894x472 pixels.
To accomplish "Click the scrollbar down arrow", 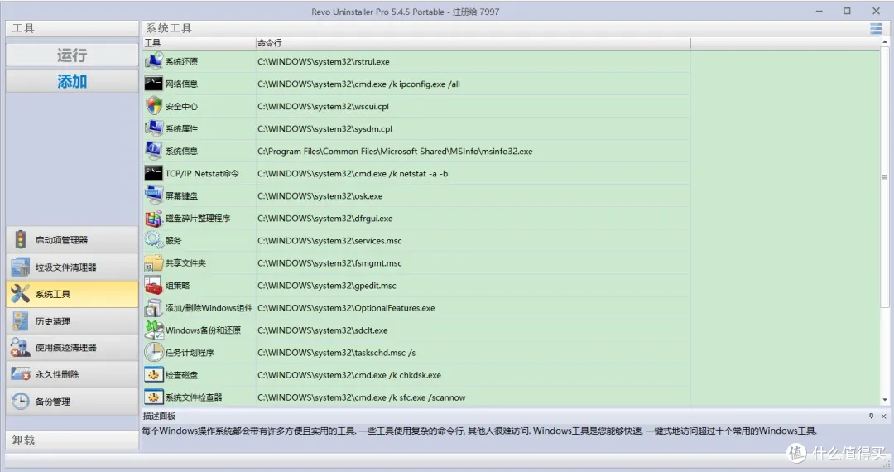I will click(x=885, y=400).
